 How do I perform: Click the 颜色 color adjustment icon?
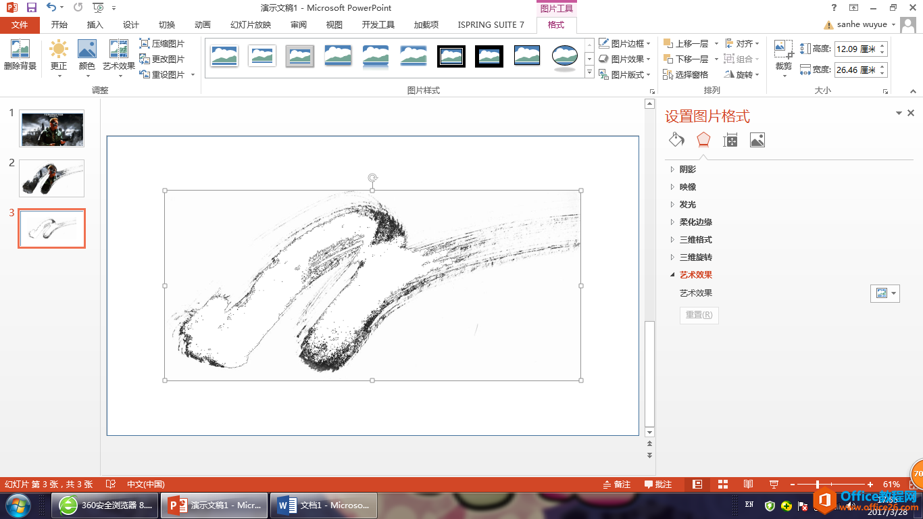pyautogui.click(x=87, y=50)
